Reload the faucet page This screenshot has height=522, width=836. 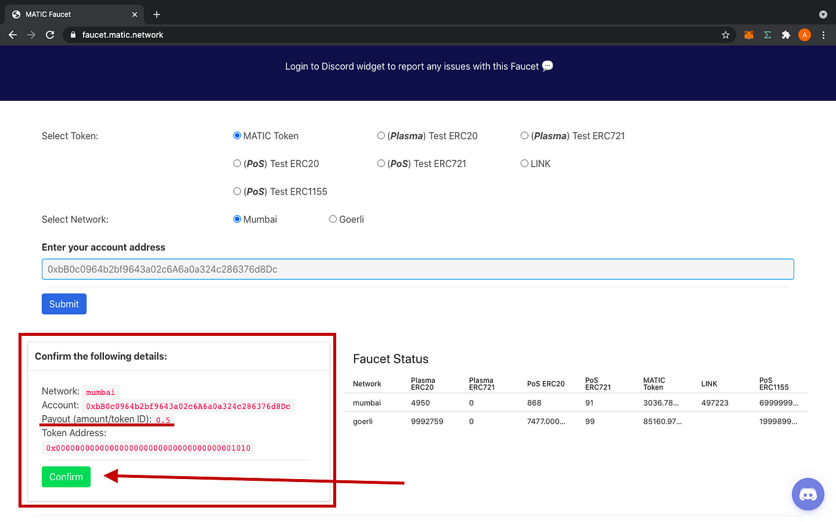pyautogui.click(x=50, y=35)
